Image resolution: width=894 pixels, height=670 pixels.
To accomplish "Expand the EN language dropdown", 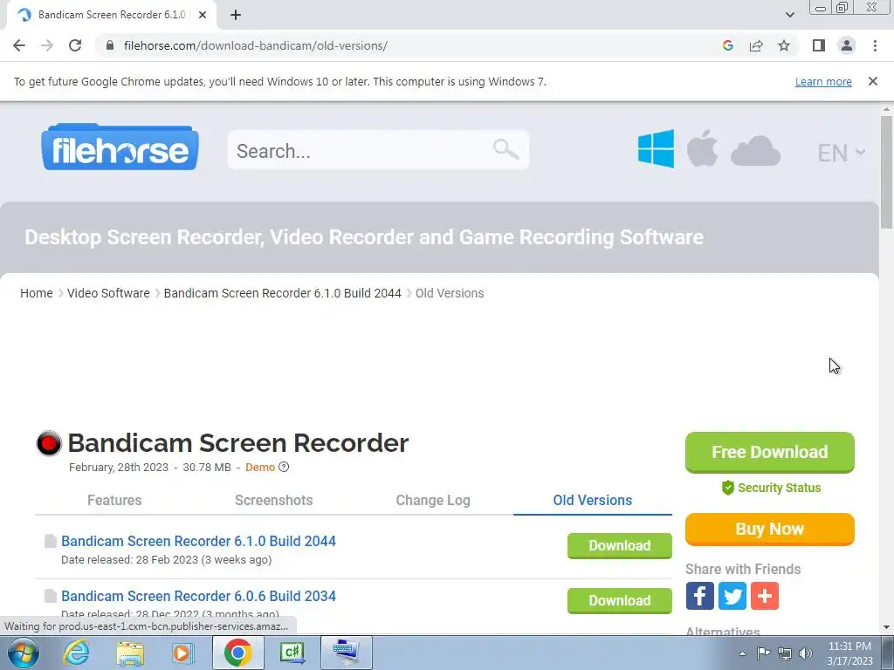I will 841,153.
